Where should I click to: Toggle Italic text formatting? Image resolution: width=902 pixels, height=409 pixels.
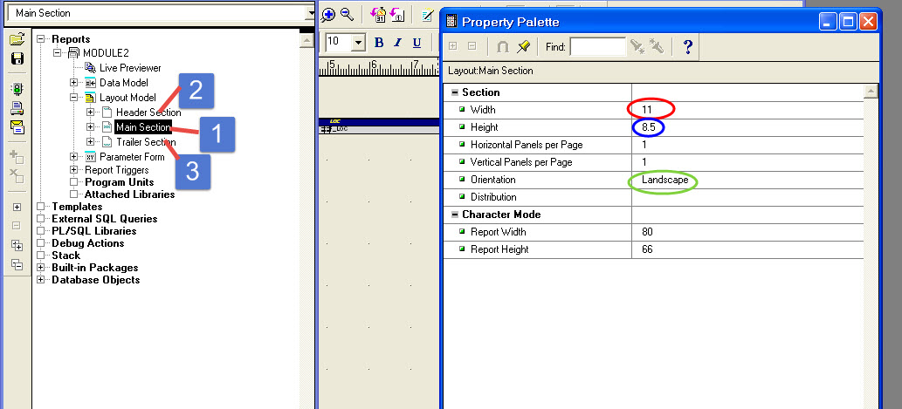tap(398, 43)
